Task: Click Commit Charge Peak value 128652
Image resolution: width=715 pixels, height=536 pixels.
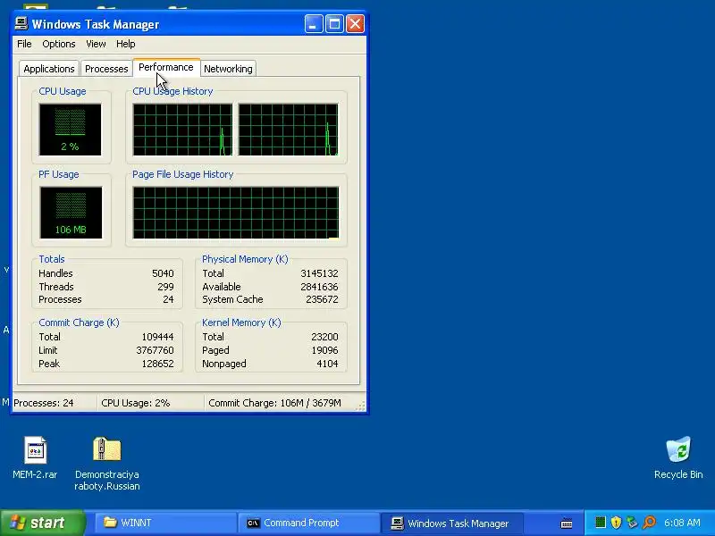Action: [x=158, y=364]
